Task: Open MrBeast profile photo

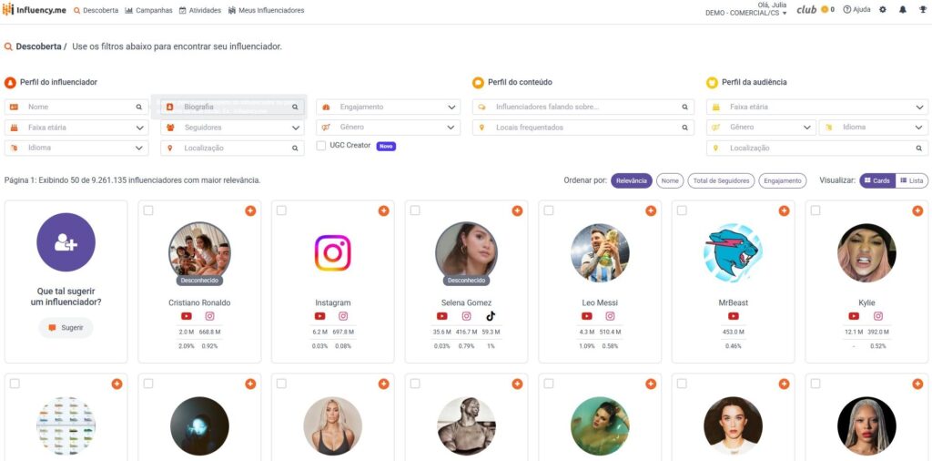Action: tap(734, 252)
